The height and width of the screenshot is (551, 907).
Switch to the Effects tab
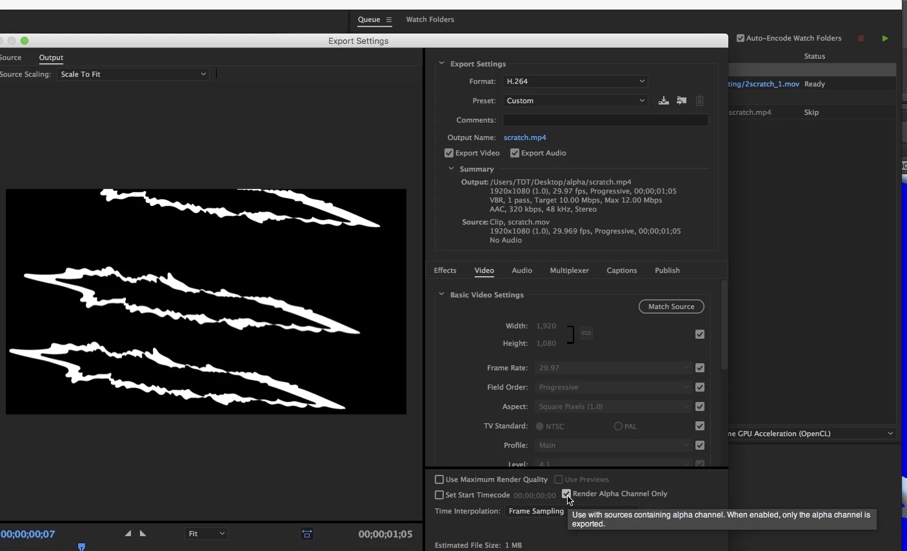tap(445, 270)
